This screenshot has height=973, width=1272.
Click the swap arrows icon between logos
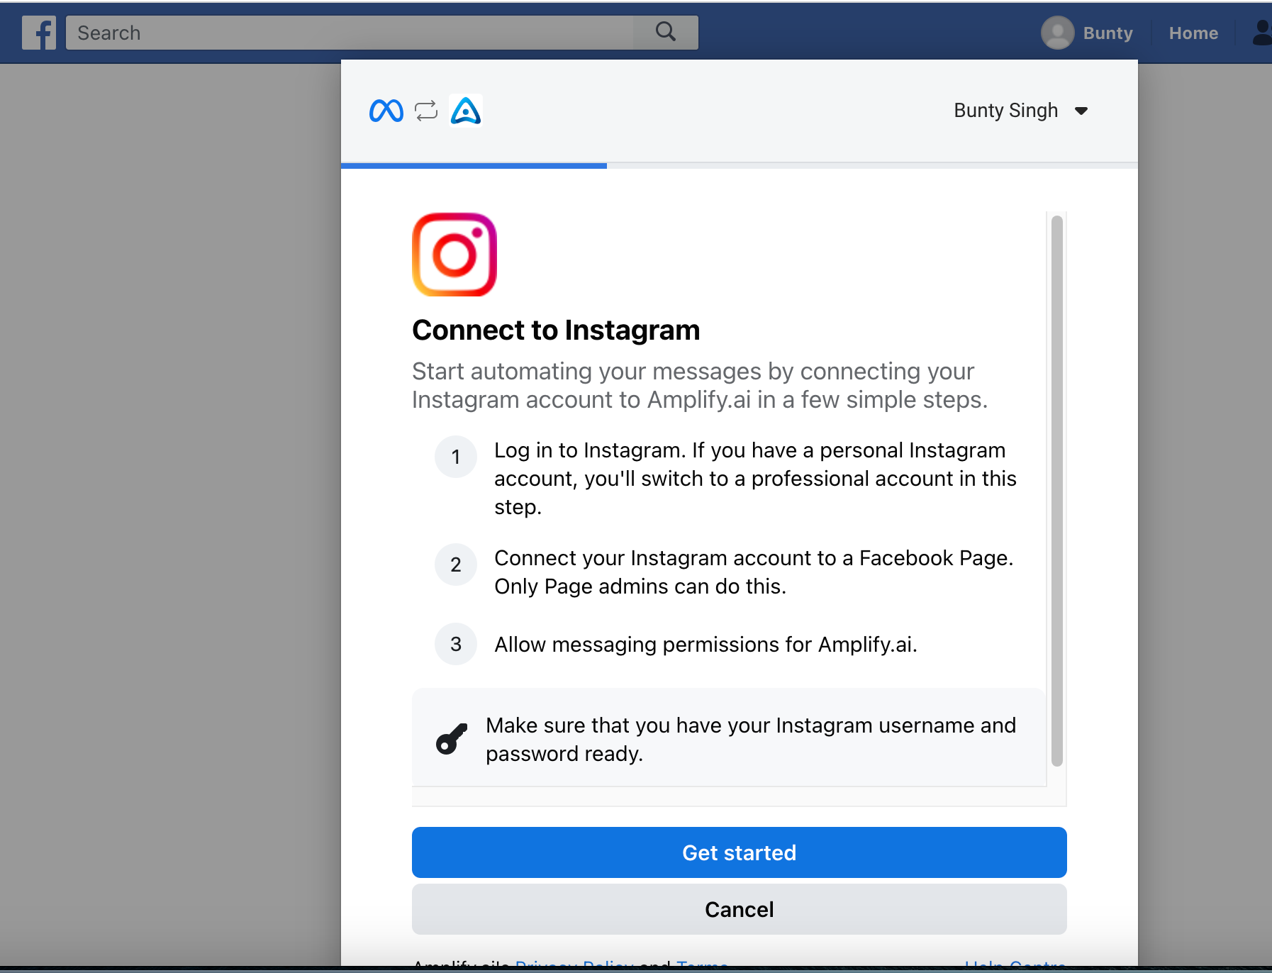[426, 111]
